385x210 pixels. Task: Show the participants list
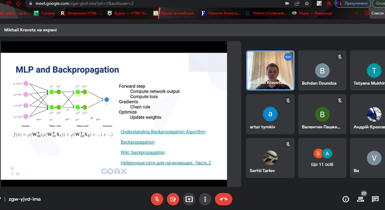pyautogui.click(x=360, y=199)
